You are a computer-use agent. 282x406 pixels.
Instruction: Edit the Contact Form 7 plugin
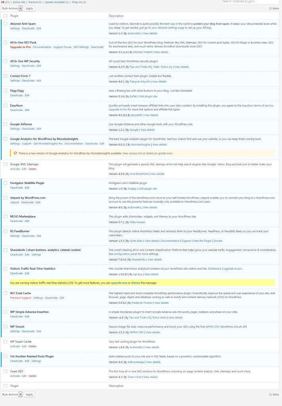(x=39, y=80)
